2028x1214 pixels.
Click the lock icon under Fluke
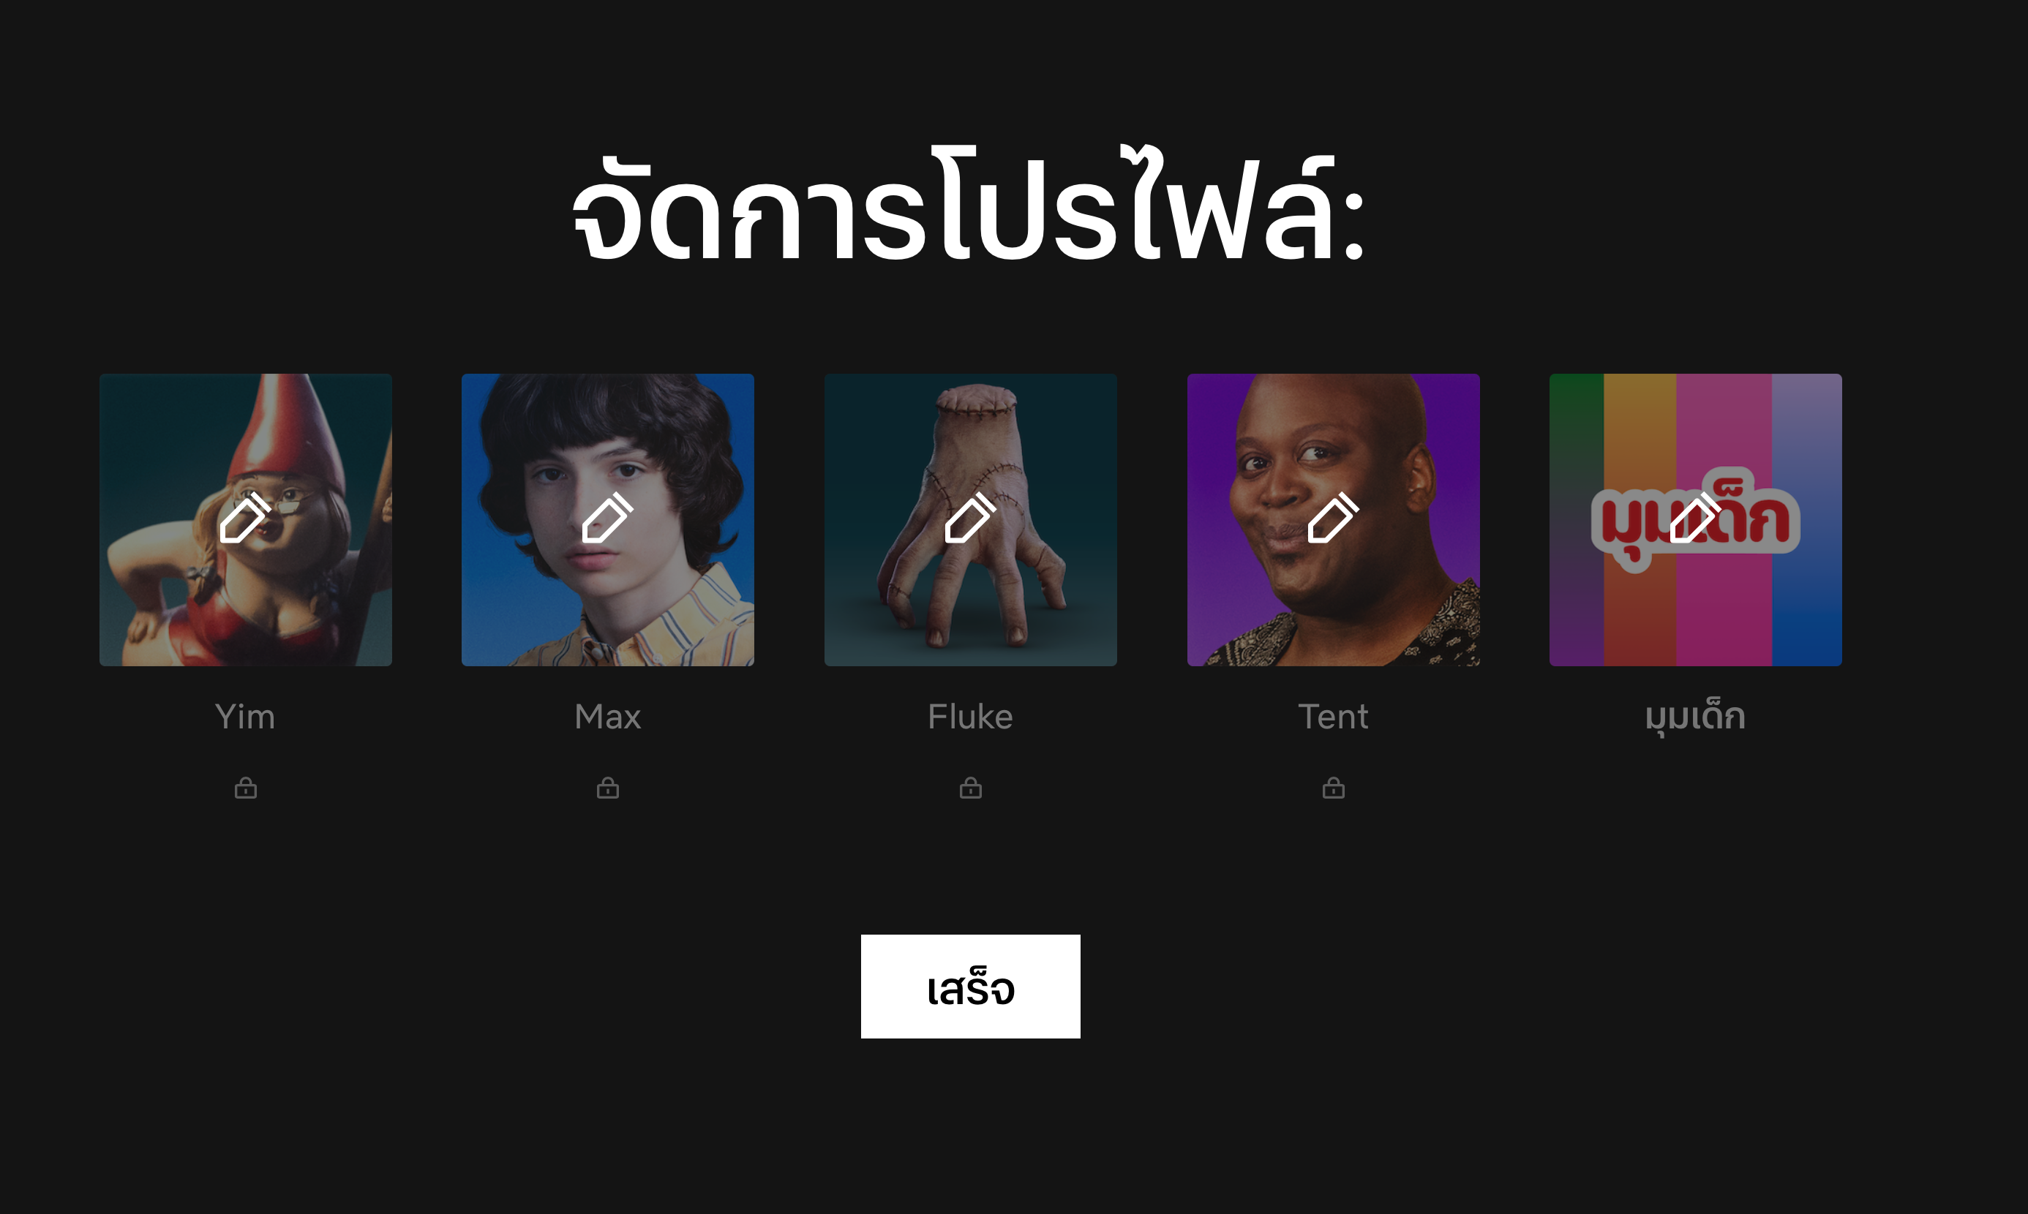click(x=971, y=788)
